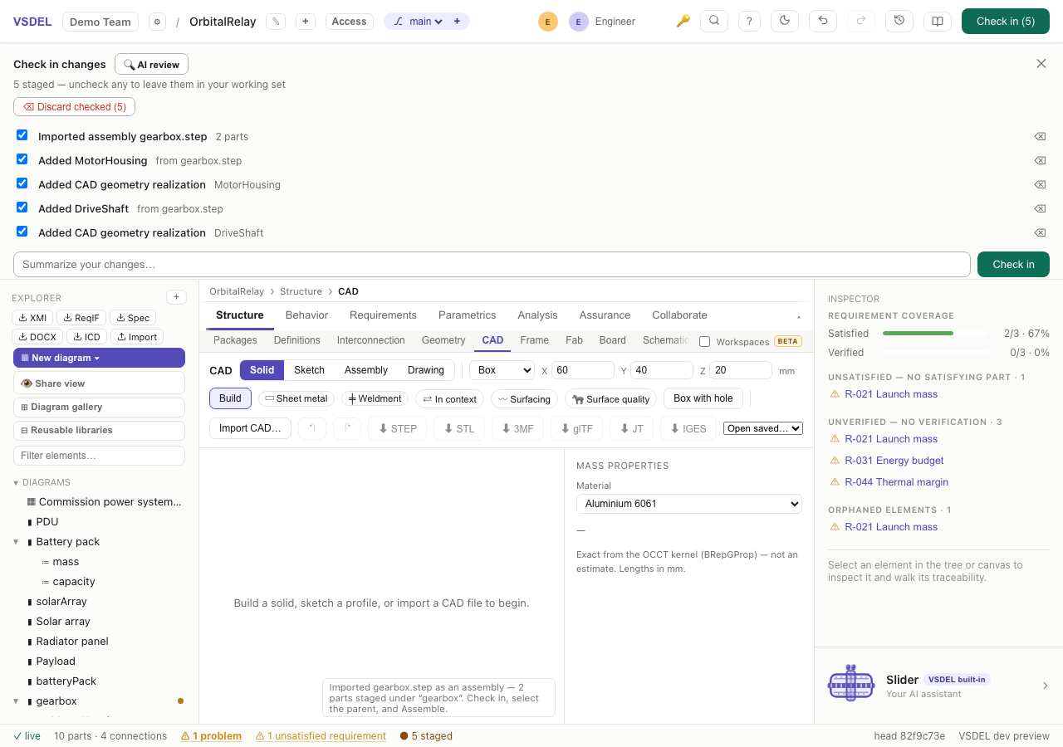Click Discard checked (5) button
The height and width of the screenshot is (747, 1063).
74,107
